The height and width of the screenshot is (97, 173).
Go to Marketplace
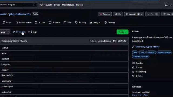[x=68, y=5]
